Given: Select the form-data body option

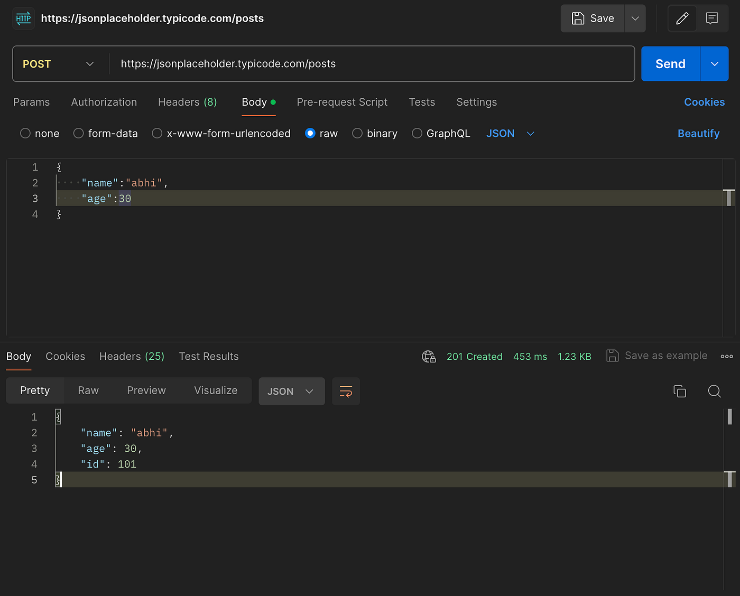Looking at the screenshot, I should click(x=79, y=134).
